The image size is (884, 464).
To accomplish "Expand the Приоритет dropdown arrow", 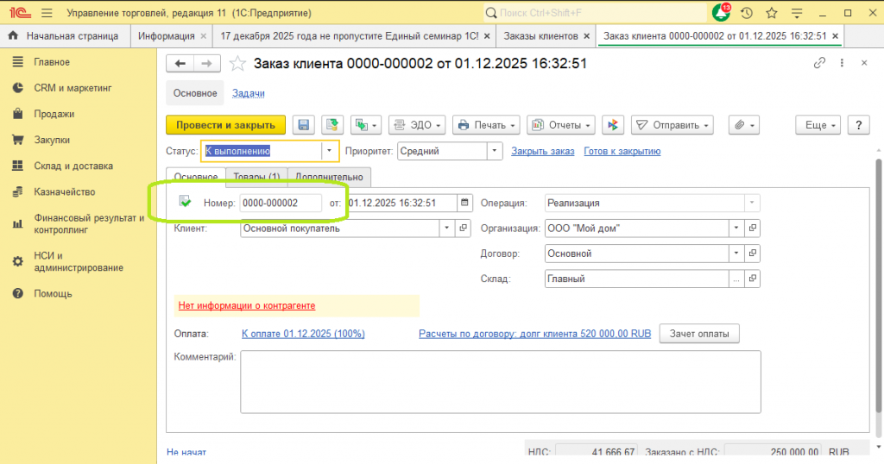I will tap(495, 151).
